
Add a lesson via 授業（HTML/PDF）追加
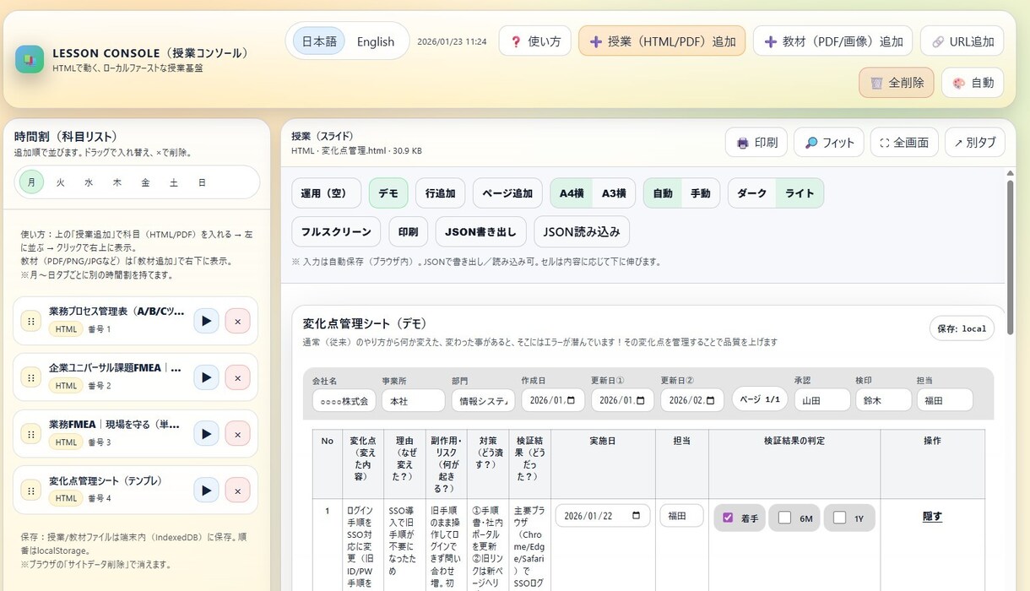[662, 41]
